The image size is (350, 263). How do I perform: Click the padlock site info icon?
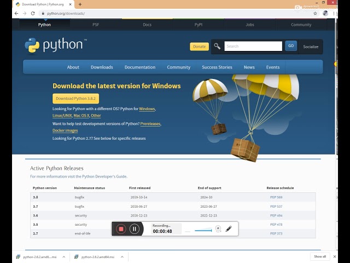pos(43,13)
